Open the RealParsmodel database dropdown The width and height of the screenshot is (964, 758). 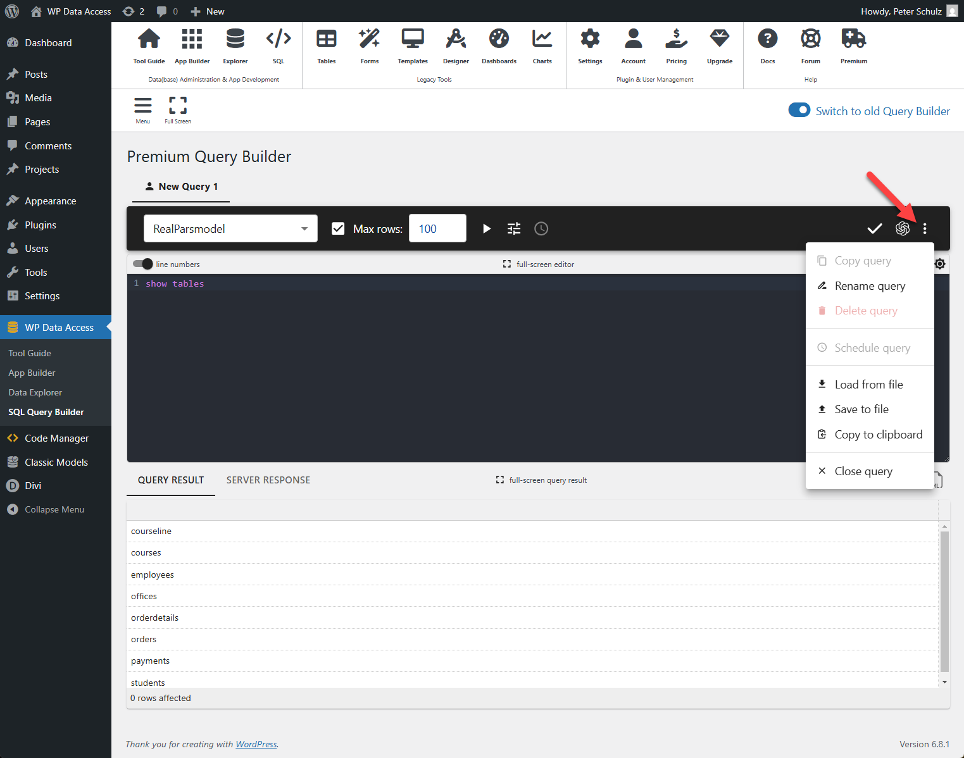[231, 228]
